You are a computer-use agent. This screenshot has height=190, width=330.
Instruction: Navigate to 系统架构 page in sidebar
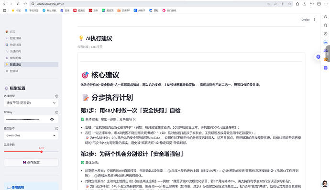[x=31, y=51]
